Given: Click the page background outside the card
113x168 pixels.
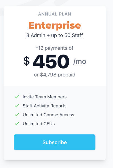Looking at the screenshot, I should click(x=110, y=86).
